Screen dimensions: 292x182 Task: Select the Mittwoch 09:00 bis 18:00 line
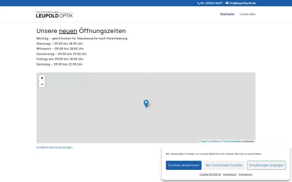pos(60,49)
